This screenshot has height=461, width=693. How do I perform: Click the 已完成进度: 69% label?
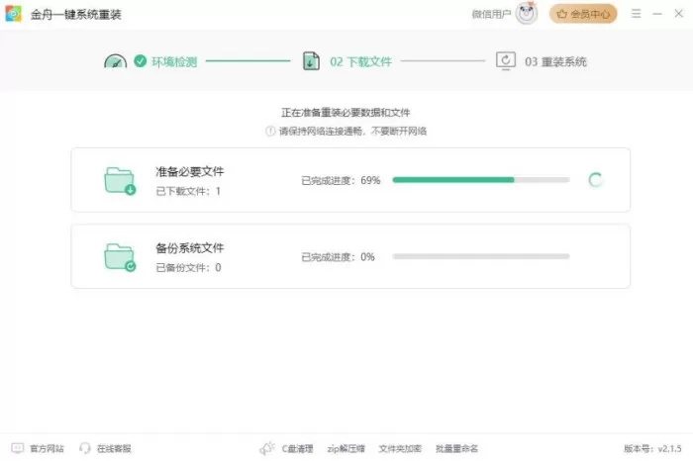pos(341,180)
